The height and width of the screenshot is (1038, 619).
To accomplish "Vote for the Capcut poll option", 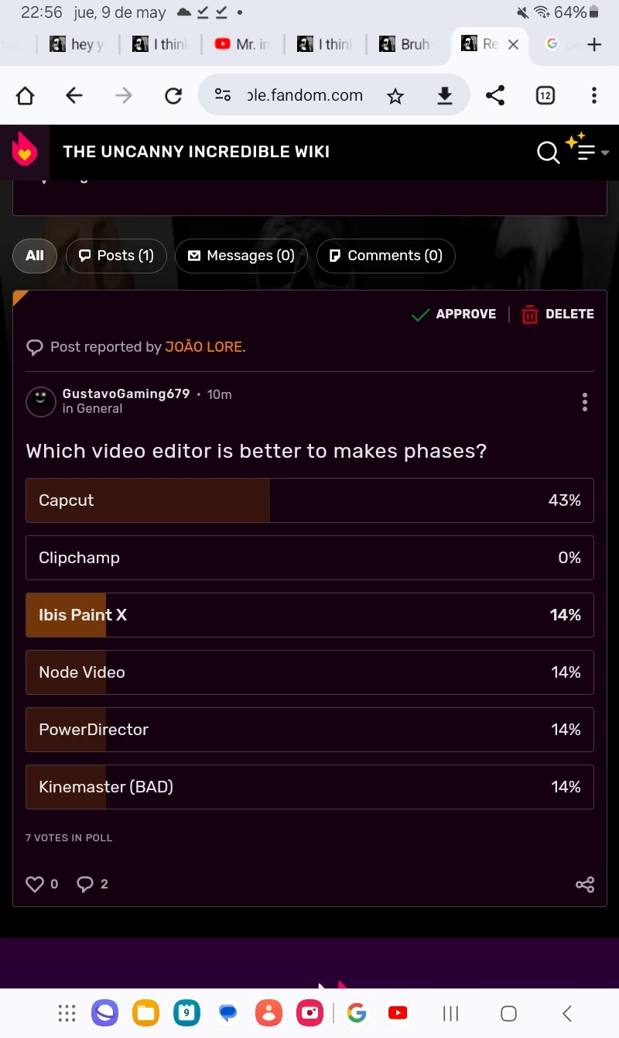I will [309, 500].
